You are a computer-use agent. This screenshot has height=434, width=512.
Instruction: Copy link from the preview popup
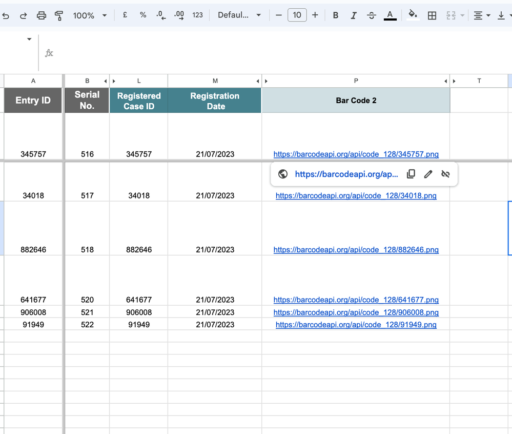411,174
